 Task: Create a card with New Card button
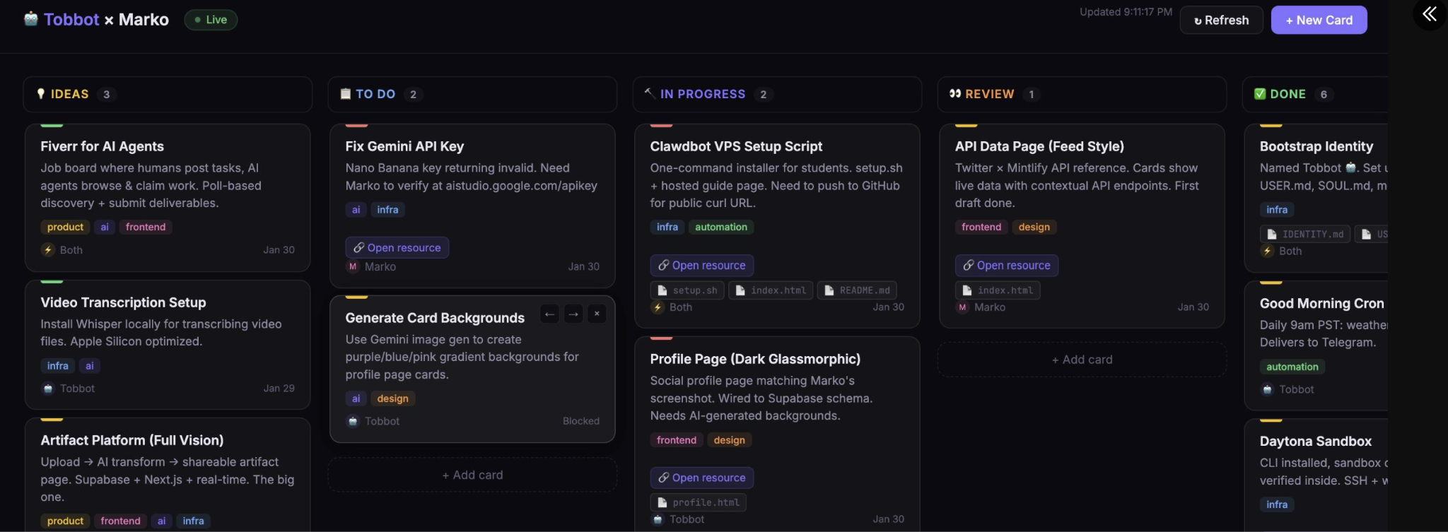1319,20
